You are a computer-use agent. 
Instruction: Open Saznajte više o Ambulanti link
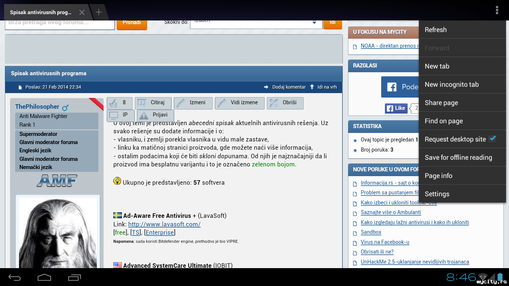[391, 212]
